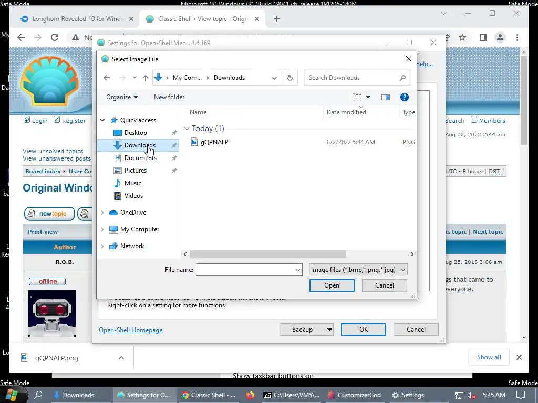The image size is (538, 403).
Task: Open recent locations dropdown arrow
Action: [134, 78]
